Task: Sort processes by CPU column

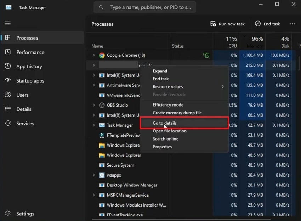Action: (x=226, y=42)
